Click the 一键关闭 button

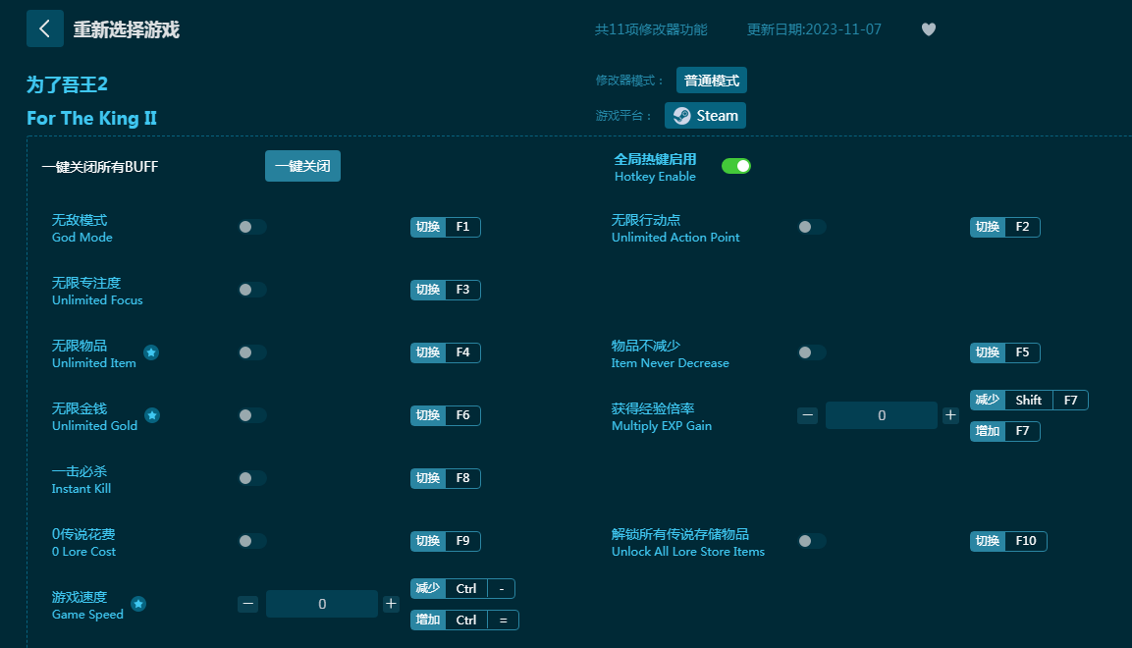302,166
